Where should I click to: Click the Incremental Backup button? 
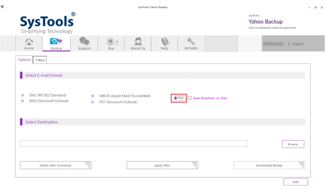269,165
